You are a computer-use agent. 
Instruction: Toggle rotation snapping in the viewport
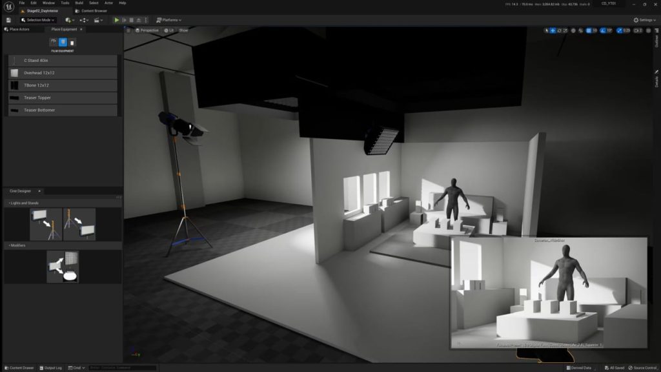click(x=602, y=30)
